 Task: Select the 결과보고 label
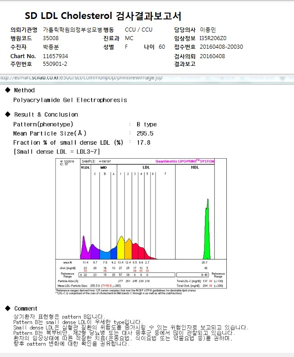pos(185,64)
